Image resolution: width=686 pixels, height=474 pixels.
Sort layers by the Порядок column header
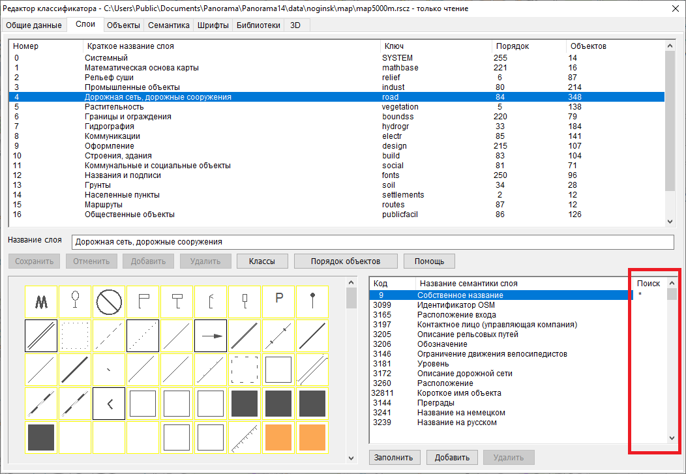(513, 46)
